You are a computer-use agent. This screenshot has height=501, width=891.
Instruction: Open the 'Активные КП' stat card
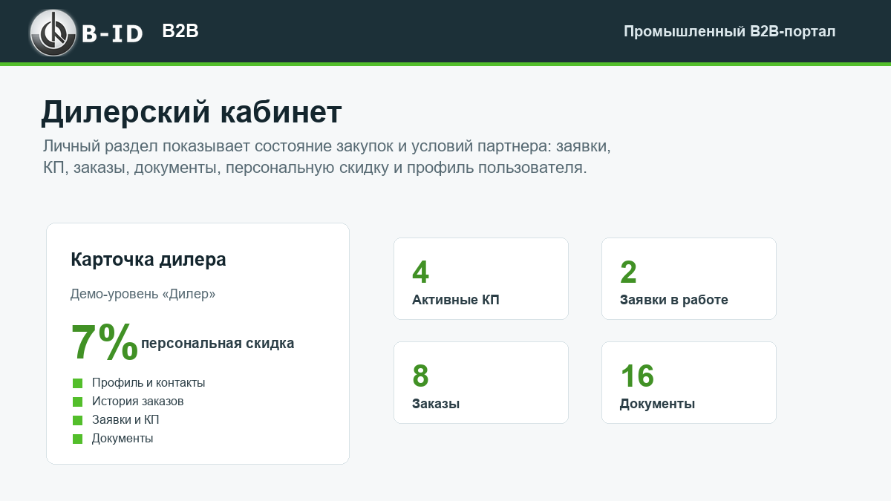tap(481, 279)
